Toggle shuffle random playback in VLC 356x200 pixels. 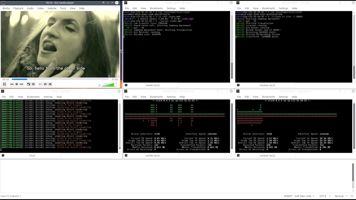pos(50,84)
